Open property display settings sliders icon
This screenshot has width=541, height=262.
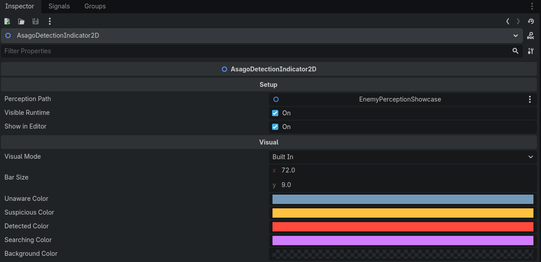pos(531,51)
